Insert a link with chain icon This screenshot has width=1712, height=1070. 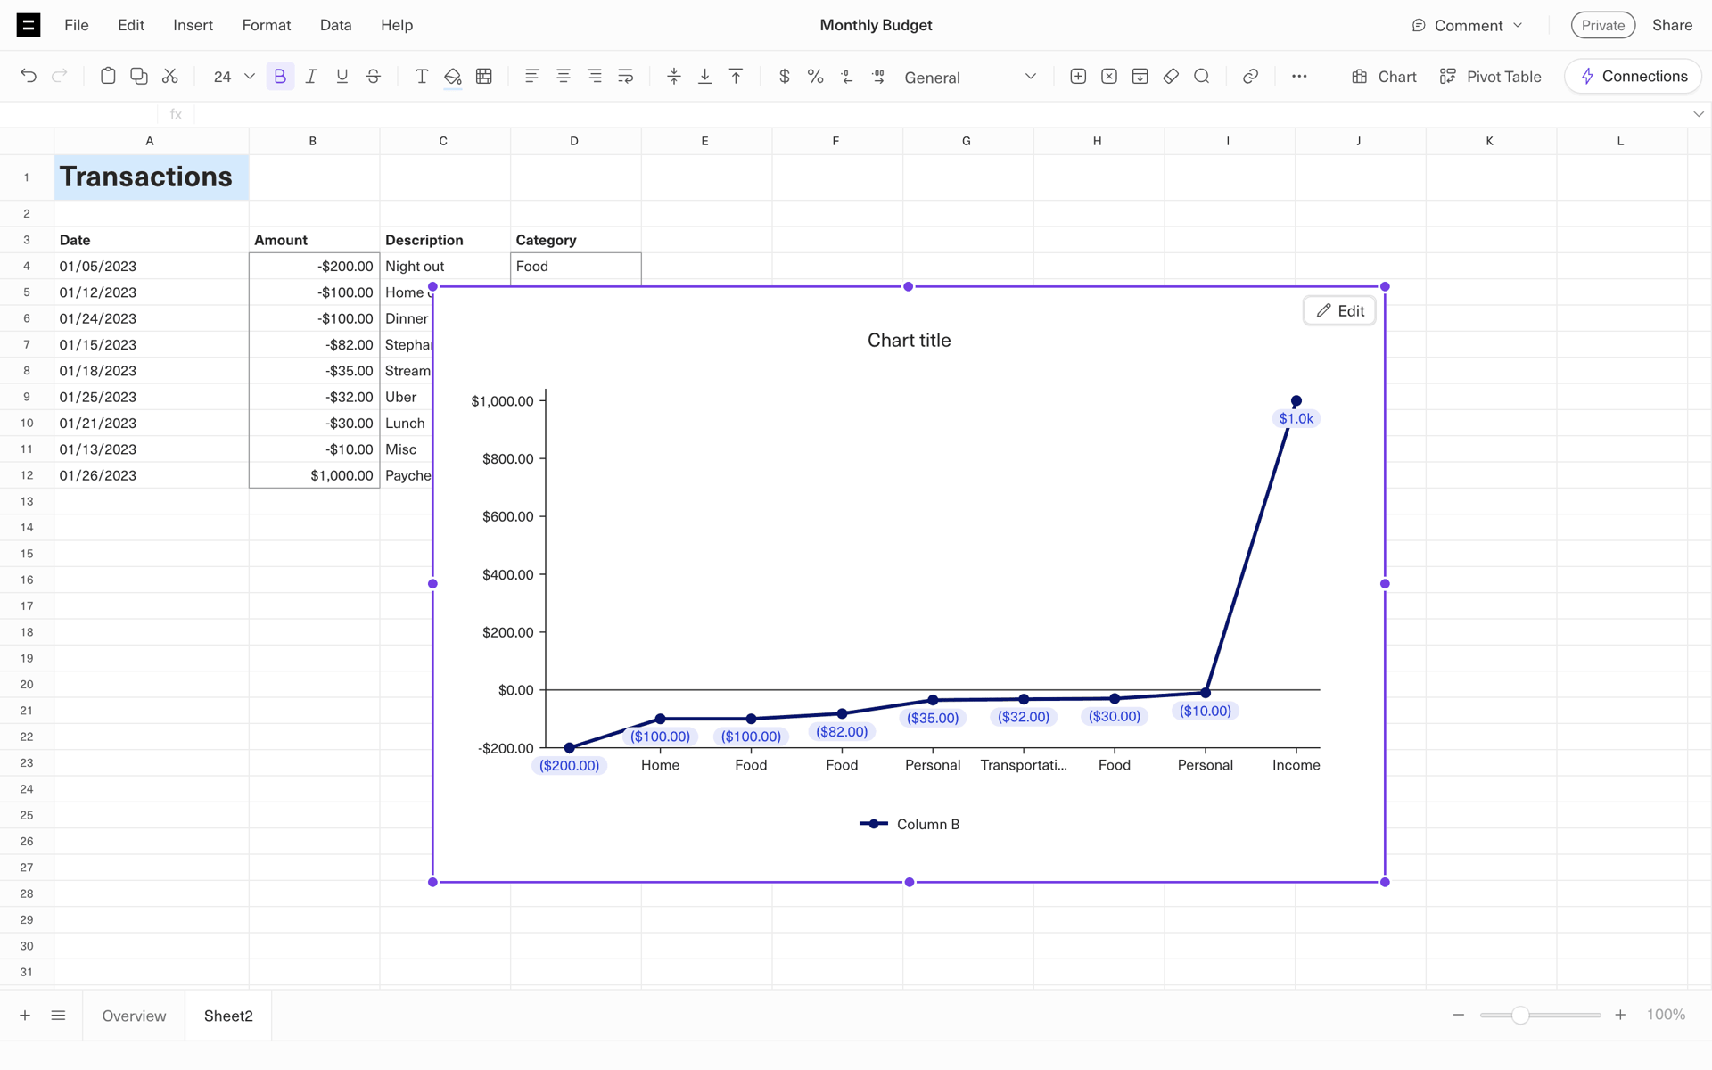(x=1251, y=77)
